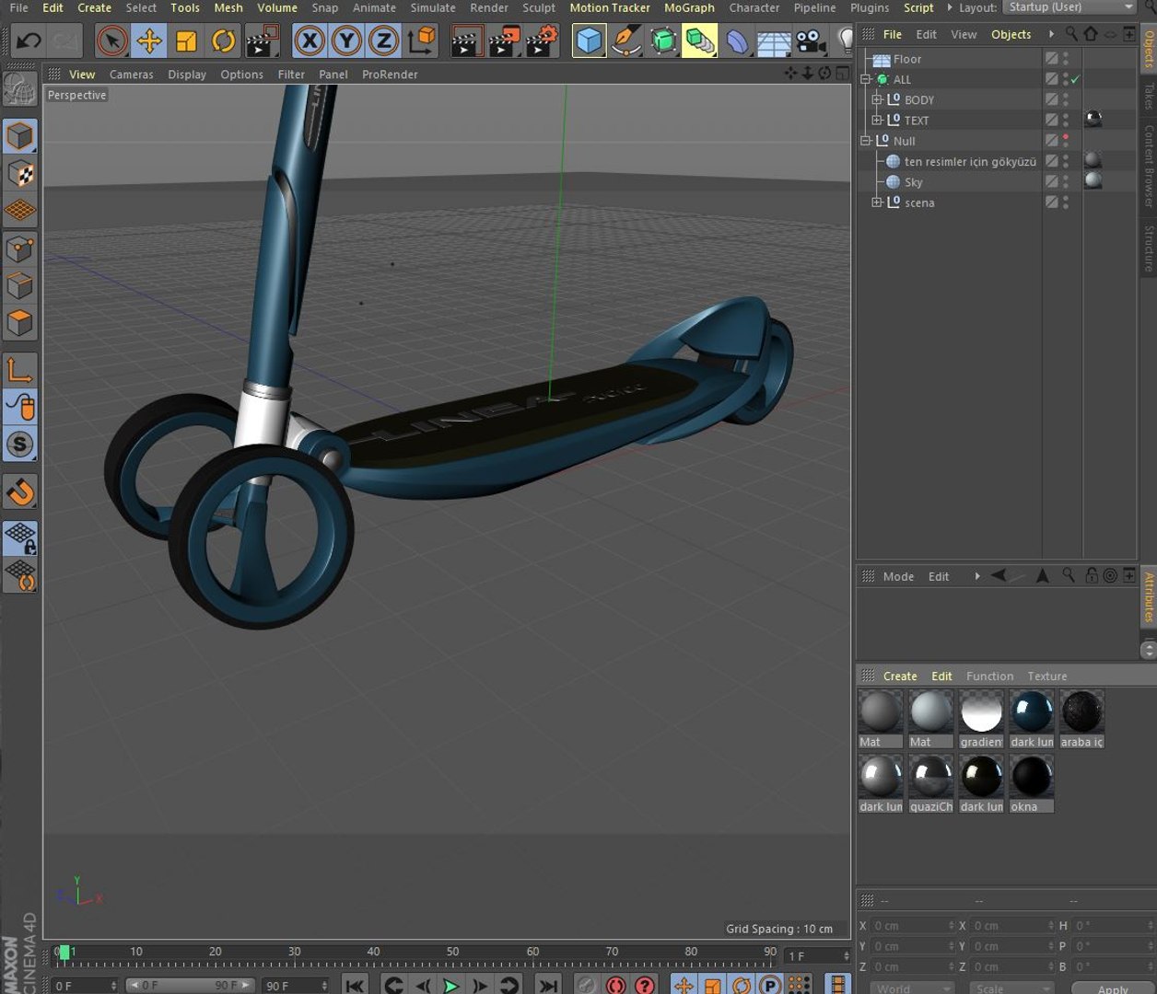Image resolution: width=1157 pixels, height=994 pixels.
Task: Open the Scale coordinate mode dropdown
Action: (x=1011, y=988)
